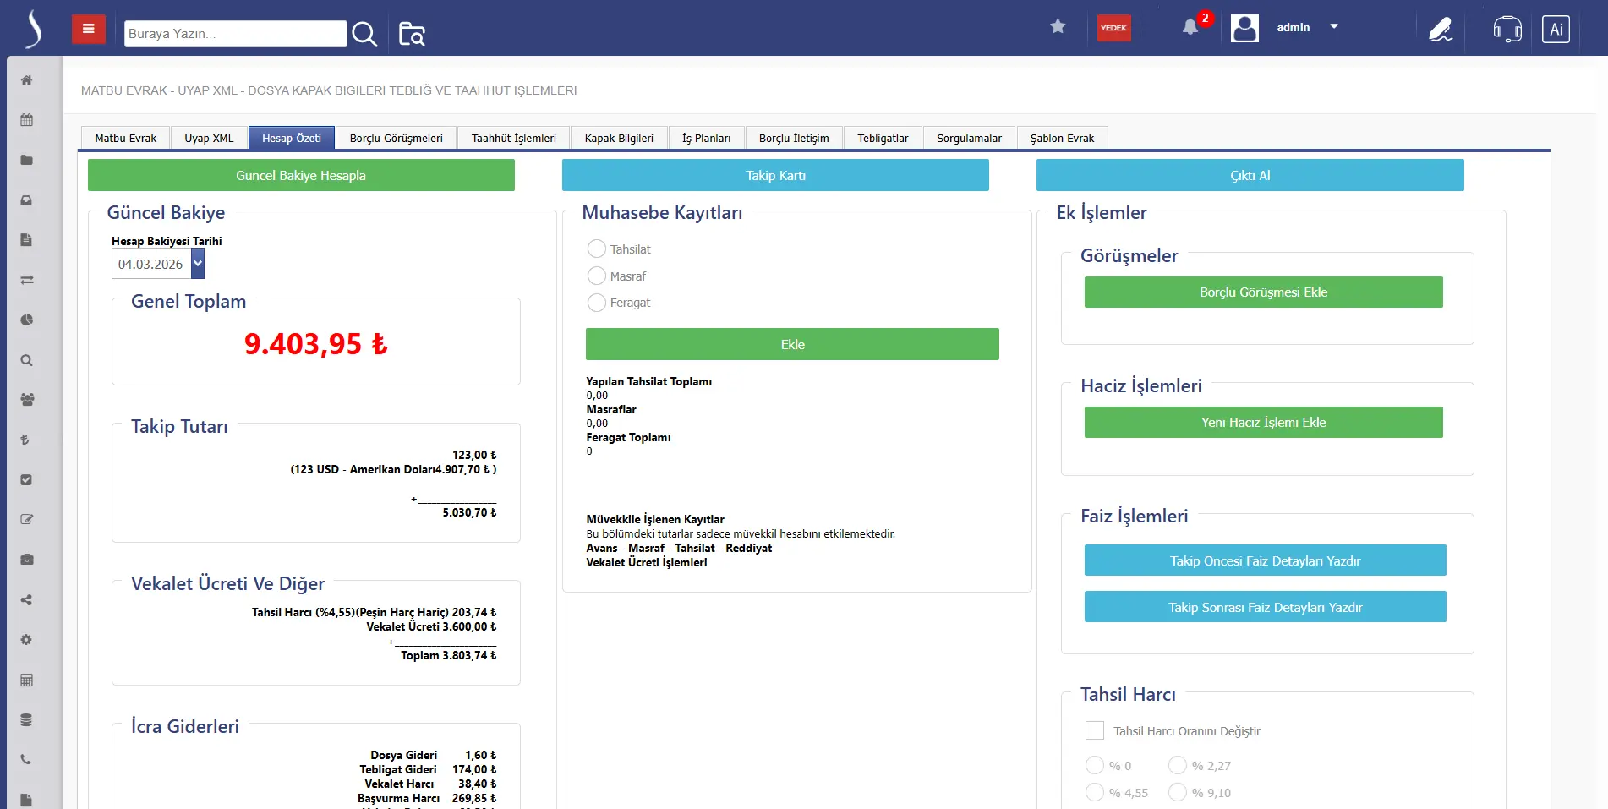
Task: Click Takip Öncesi Faiz Detayları Yazdır
Action: [x=1265, y=560]
